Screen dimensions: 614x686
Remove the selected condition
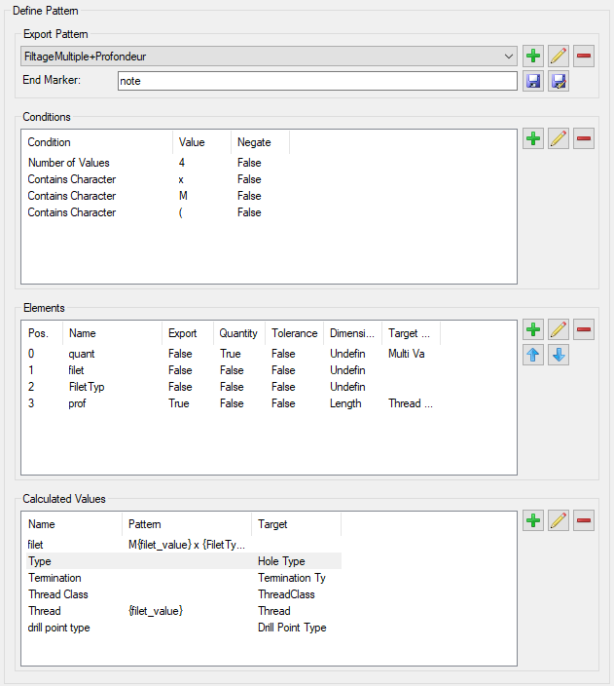[x=584, y=139]
